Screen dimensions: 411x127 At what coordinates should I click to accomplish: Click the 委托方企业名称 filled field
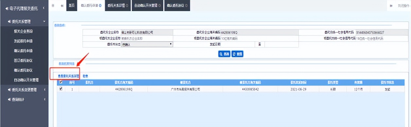[147, 32]
